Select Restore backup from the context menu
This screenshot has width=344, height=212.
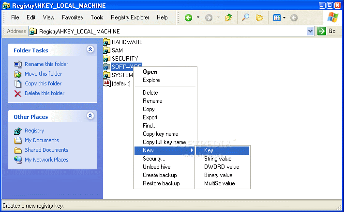[x=165, y=183]
